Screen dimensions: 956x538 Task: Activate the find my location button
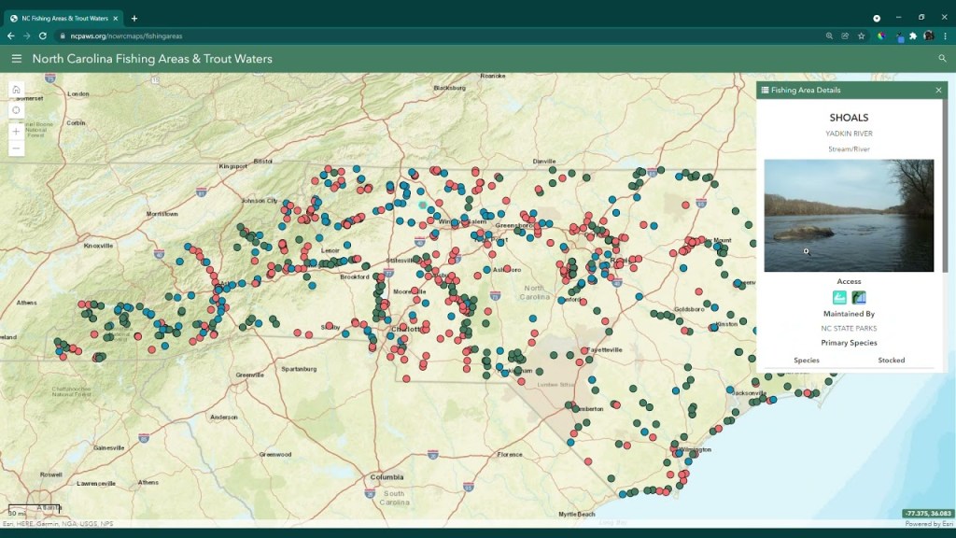(16, 110)
